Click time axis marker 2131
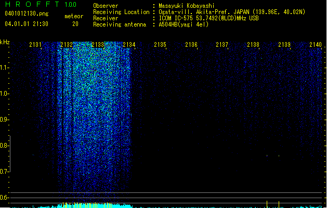Image resolution: width=327 pixels, height=208 pixels. [35, 44]
